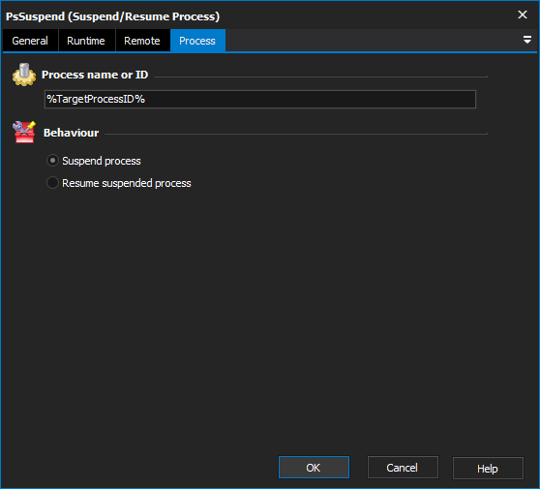Go to the Remote tab
This screenshot has height=489, width=540.
coord(142,41)
